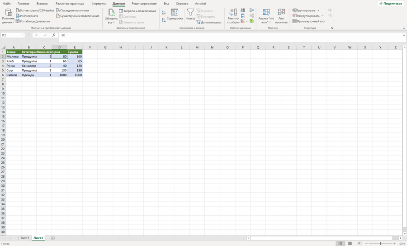Viewport: 407px width, 246px height.
Task: Adjust the zoom slider in status bar
Action: (x=380, y=243)
